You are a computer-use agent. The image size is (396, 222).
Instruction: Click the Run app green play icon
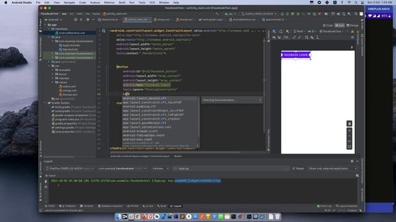point(282,14)
